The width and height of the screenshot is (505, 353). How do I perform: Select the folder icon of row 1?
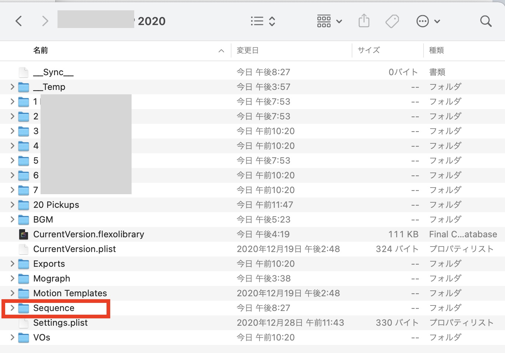(24, 102)
